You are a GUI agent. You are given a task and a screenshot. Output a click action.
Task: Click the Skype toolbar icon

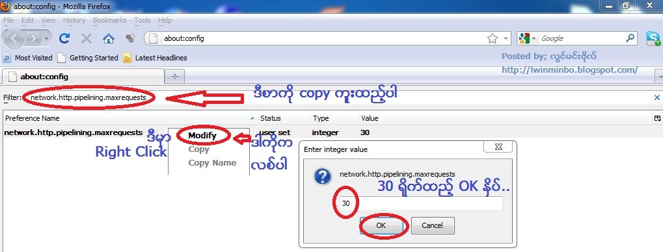click(x=653, y=39)
